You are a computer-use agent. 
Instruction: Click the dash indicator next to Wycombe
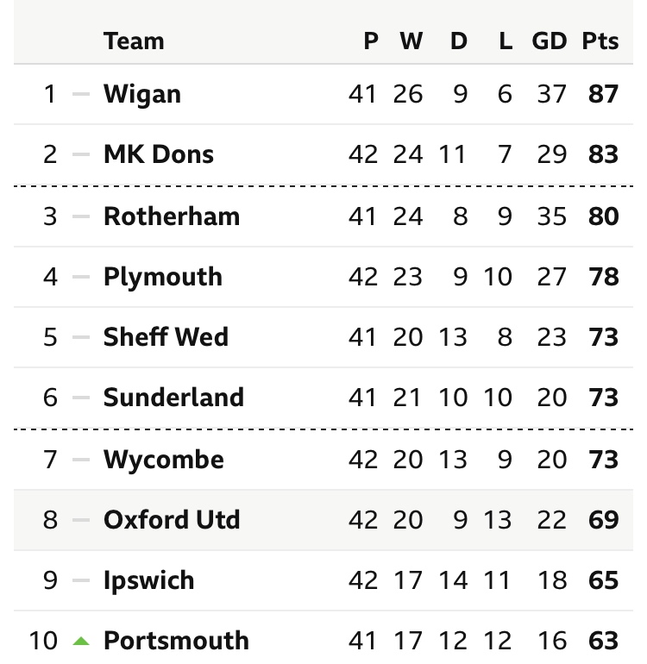tap(81, 460)
